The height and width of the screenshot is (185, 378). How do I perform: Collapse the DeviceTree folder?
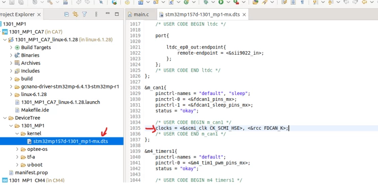click(5, 118)
